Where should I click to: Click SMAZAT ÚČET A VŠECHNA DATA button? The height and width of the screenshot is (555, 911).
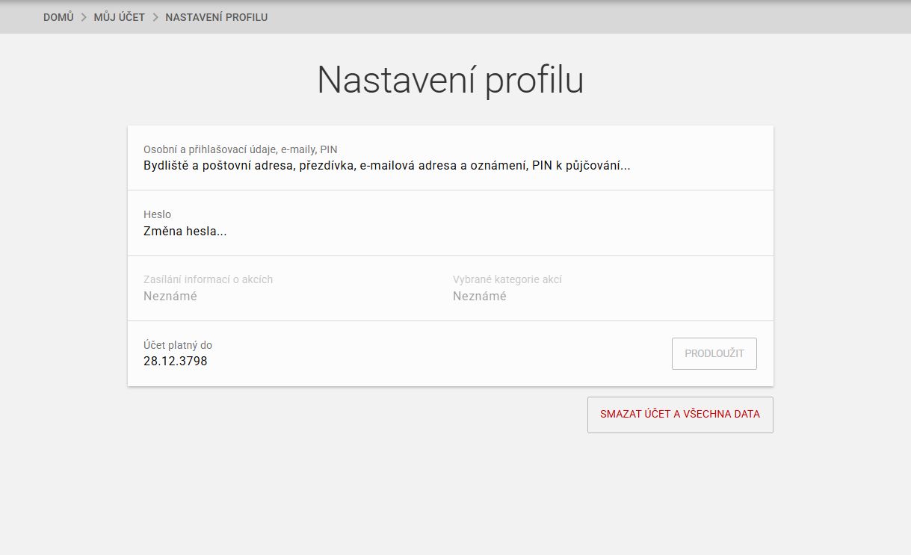679,415
